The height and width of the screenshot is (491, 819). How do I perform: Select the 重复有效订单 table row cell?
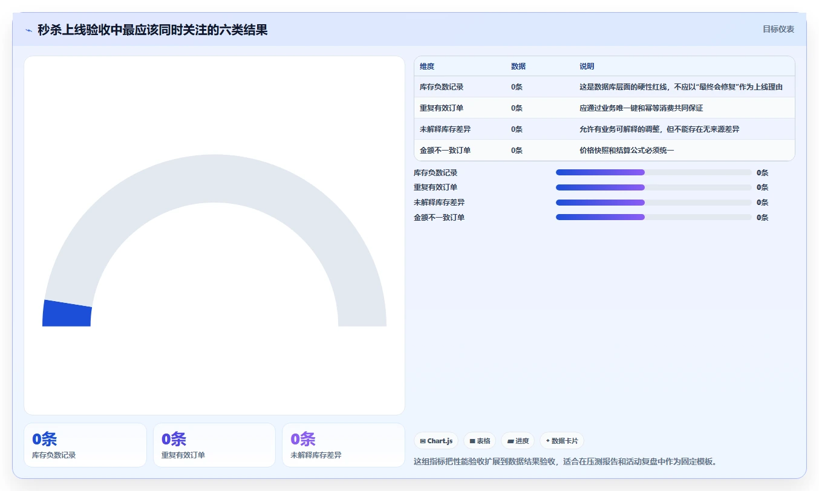(x=442, y=108)
